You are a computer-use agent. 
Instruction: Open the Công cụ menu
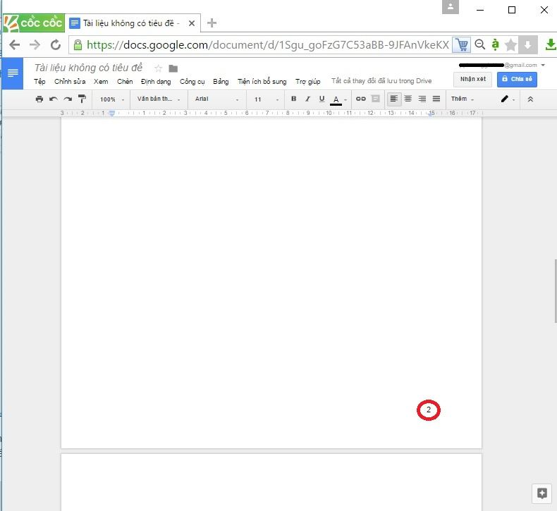(x=192, y=82)
